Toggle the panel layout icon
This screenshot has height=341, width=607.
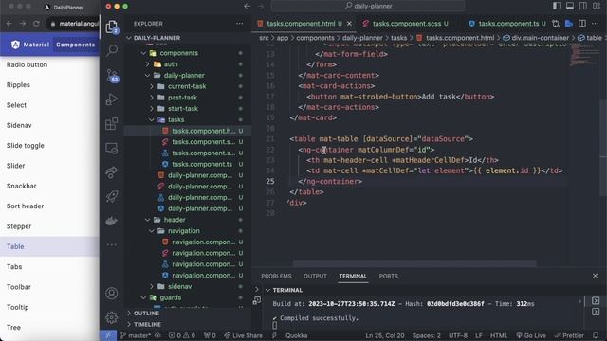(x=570, y=6)
